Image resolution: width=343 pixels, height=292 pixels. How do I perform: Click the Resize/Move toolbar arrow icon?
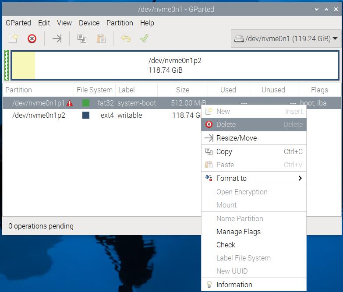coord(57,39)
